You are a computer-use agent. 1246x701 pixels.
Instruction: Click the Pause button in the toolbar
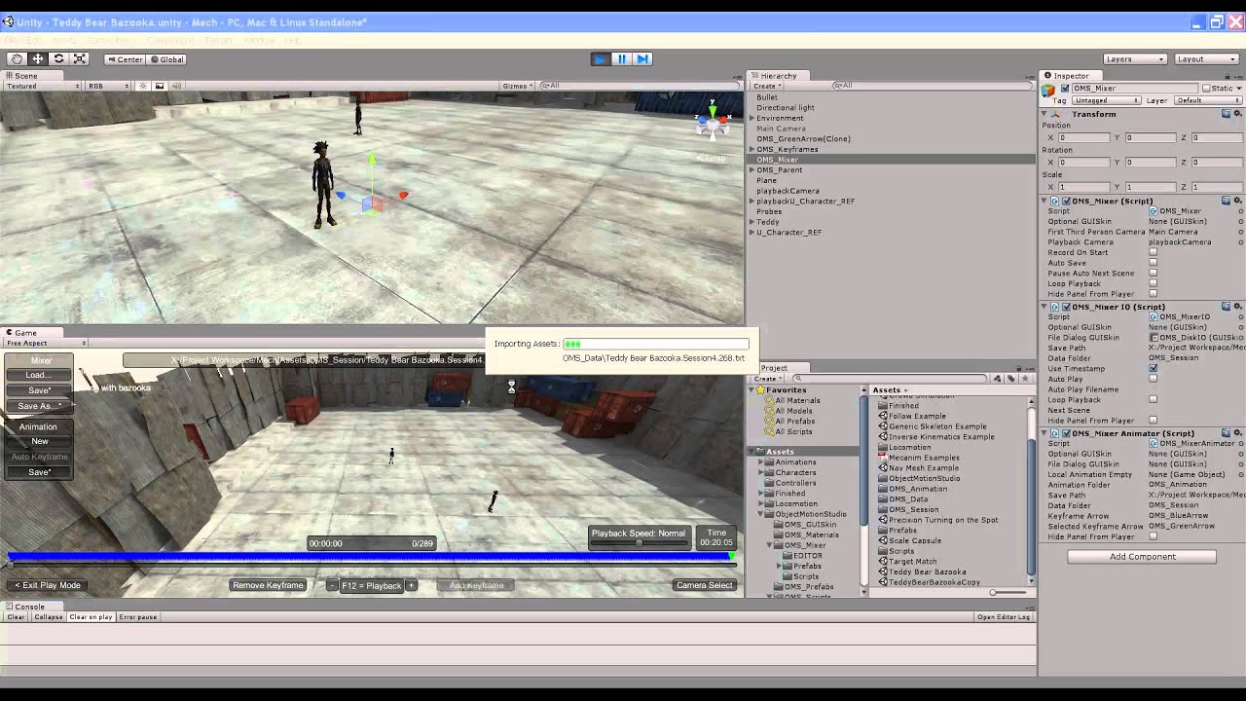[x=621, y=59]
